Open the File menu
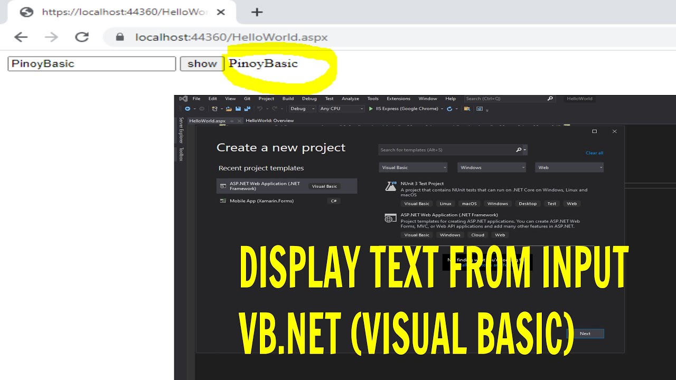 (196, 99)
